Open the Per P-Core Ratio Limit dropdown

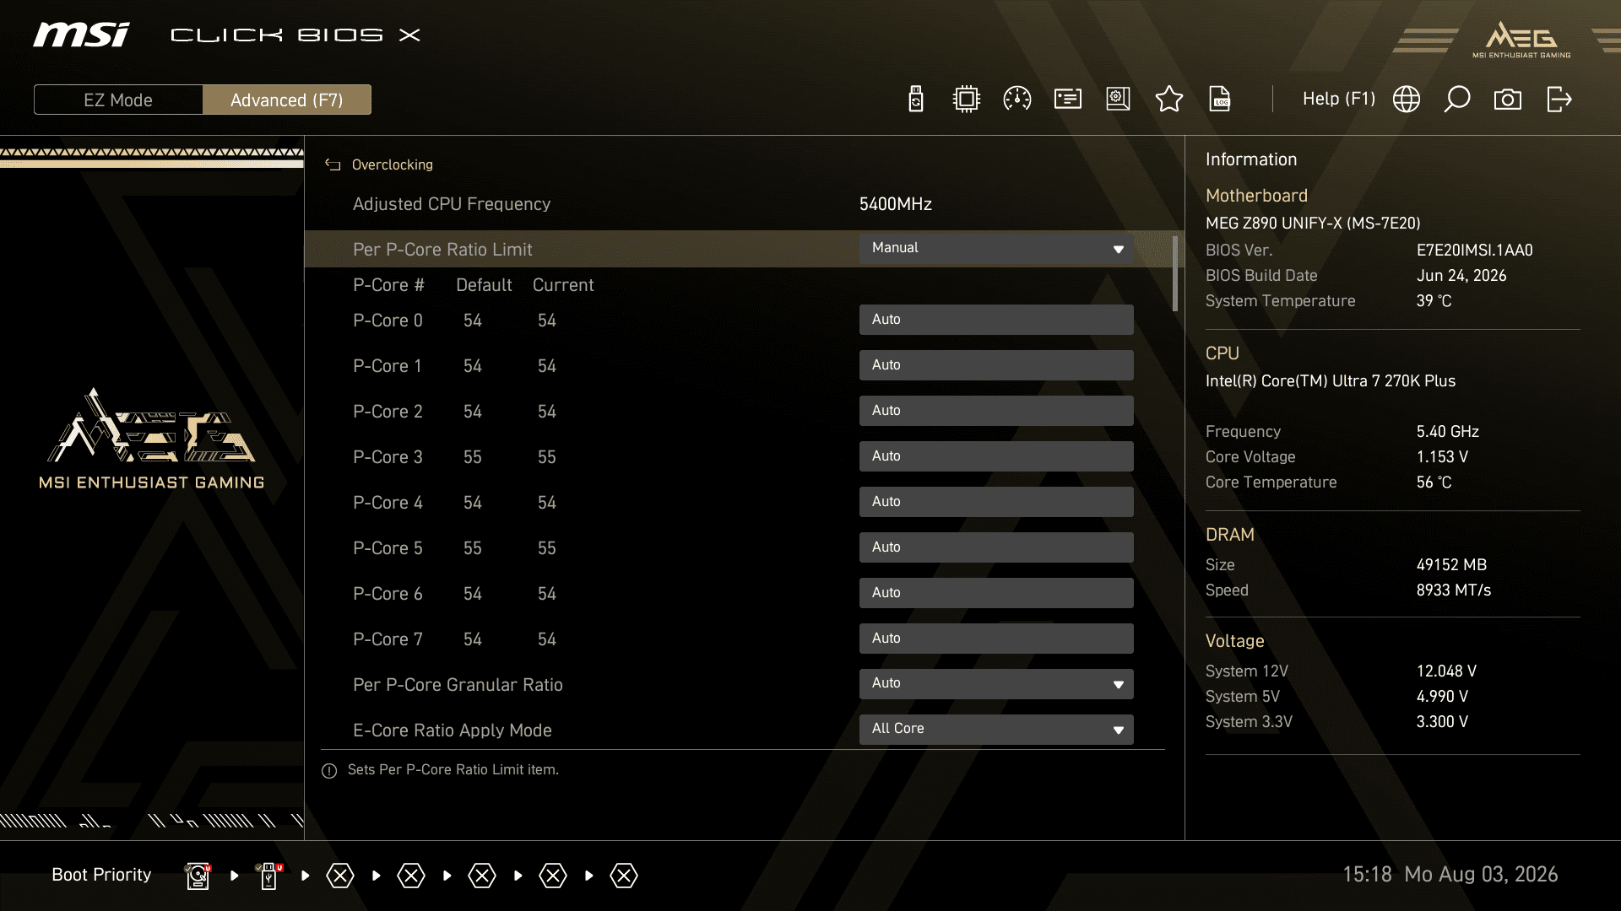click(996, 249)
